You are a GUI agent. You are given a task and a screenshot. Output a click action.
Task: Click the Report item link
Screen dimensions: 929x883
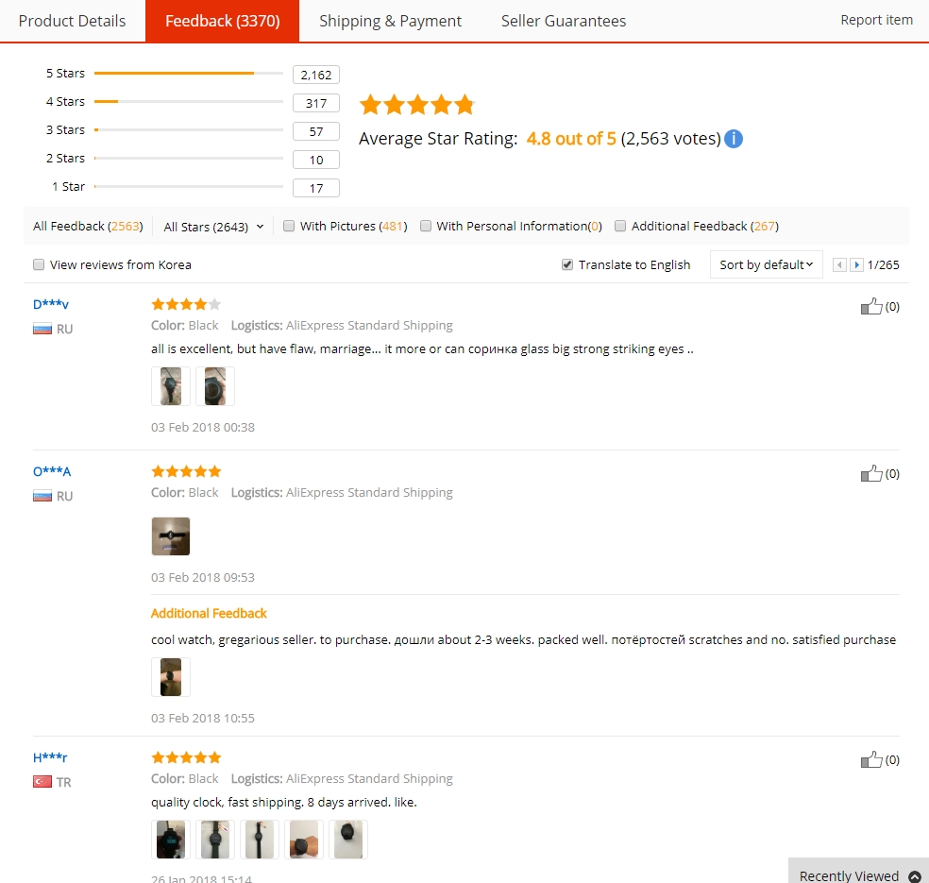(x=876, y=20)
